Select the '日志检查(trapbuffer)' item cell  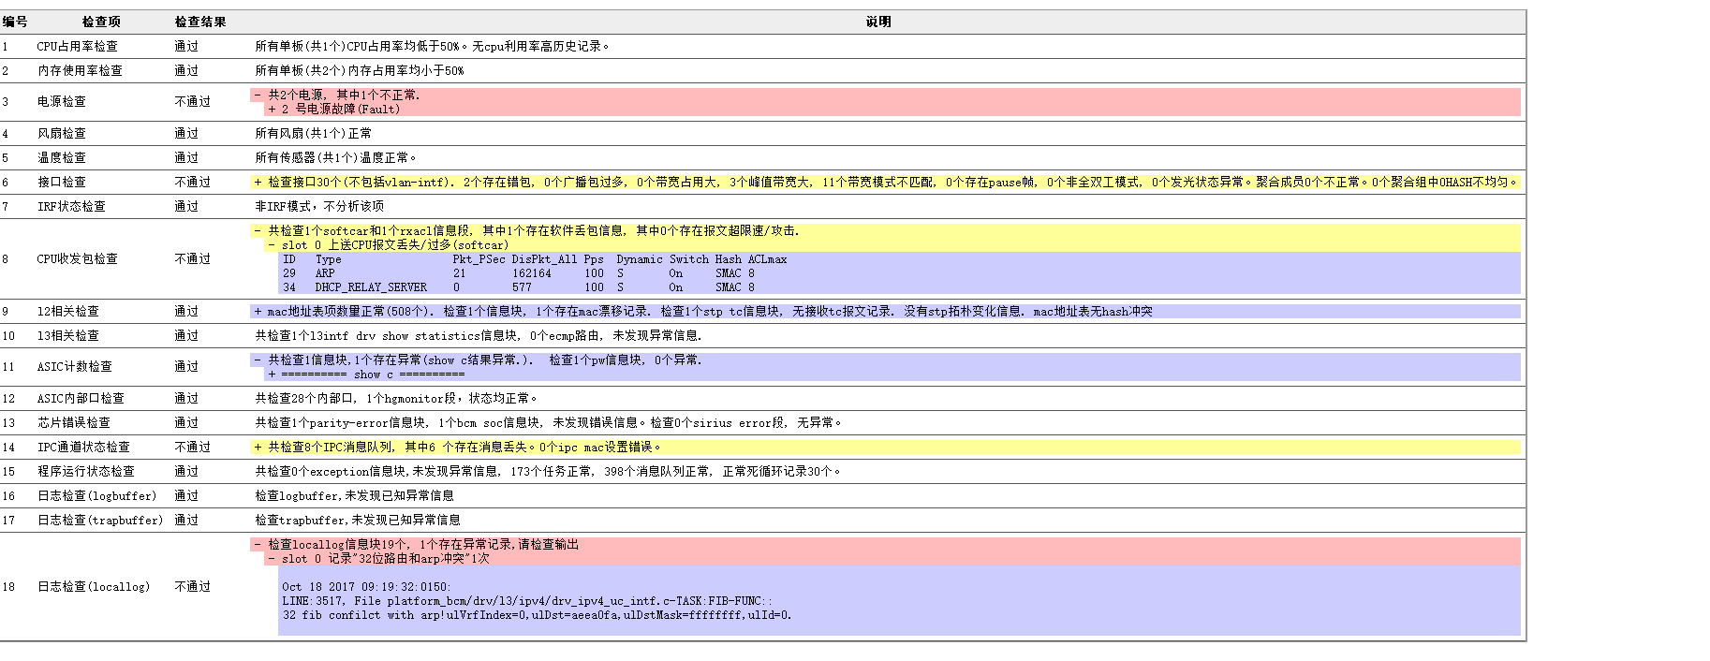coord(100,520)
